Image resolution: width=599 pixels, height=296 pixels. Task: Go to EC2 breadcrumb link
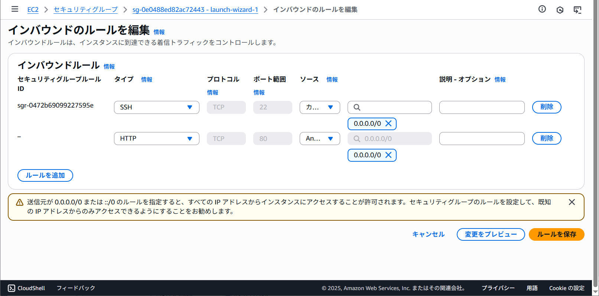click(33, 10)
